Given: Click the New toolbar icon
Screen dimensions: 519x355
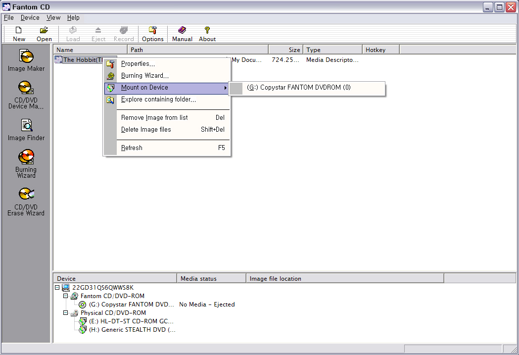Looking at the screenshot, I should [x=19, y=34].
